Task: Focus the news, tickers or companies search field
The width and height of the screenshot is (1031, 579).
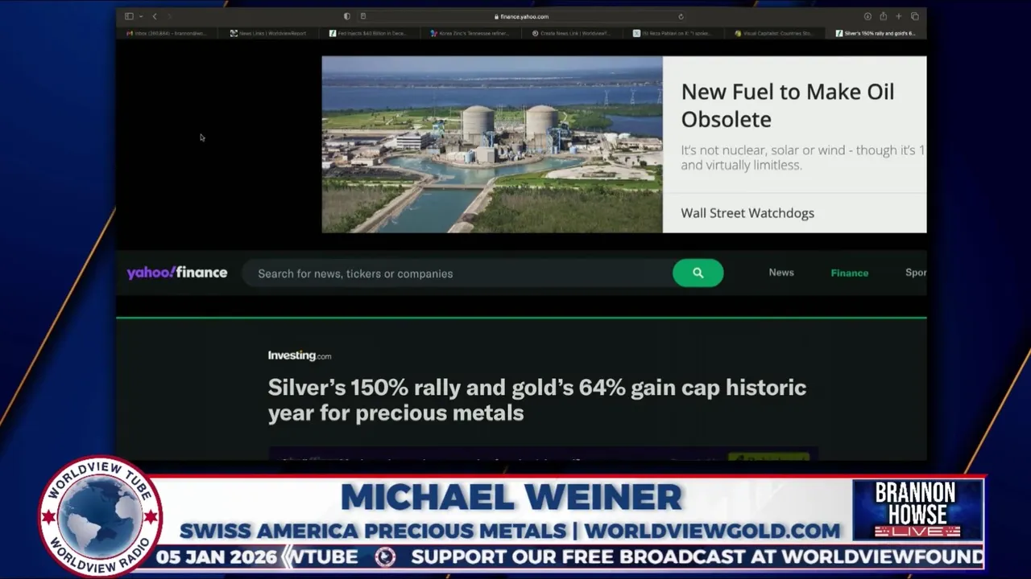Action: click(459, 273)
